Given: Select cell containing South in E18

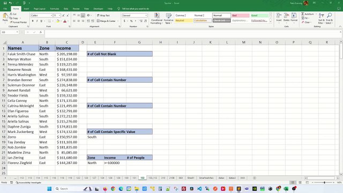Looking at the screenshot, I should click(x=95, y=137).
